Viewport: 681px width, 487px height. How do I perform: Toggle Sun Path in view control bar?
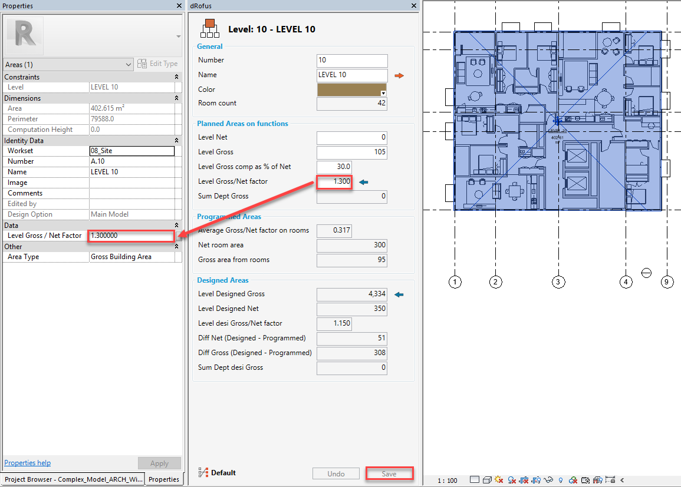point(499,480)
